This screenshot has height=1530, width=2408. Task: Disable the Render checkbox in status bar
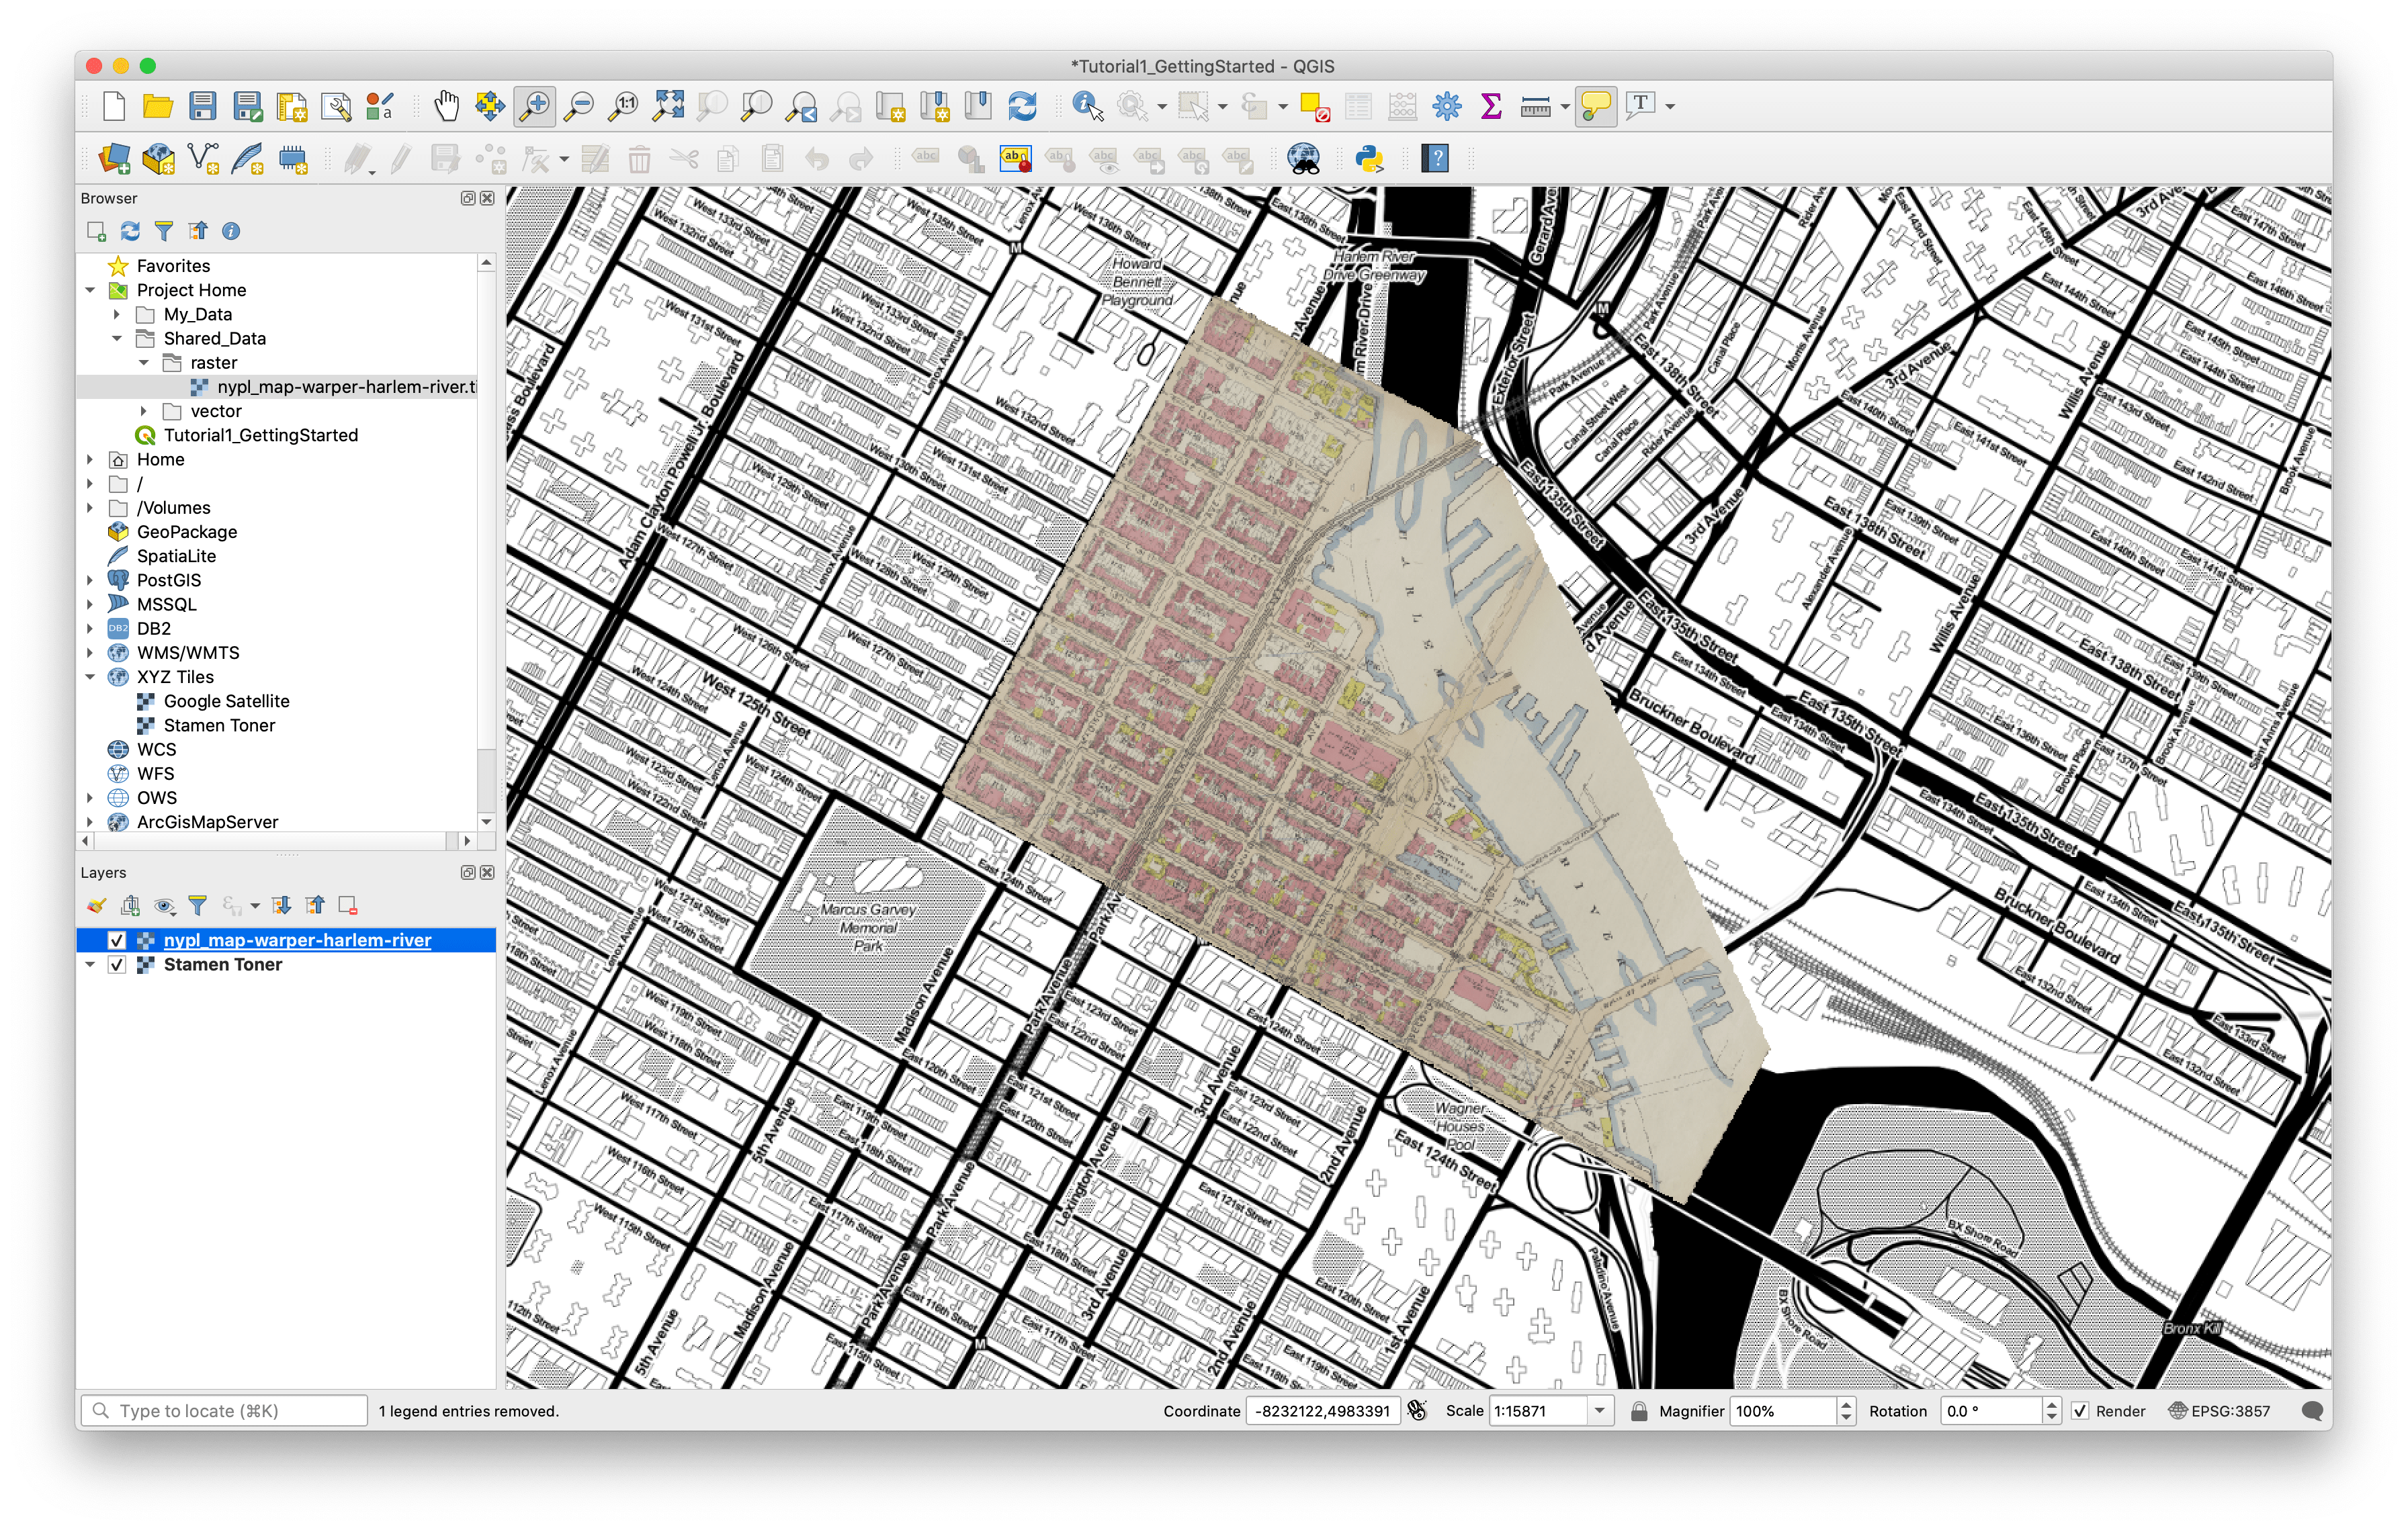(x=2081, y=1411)
